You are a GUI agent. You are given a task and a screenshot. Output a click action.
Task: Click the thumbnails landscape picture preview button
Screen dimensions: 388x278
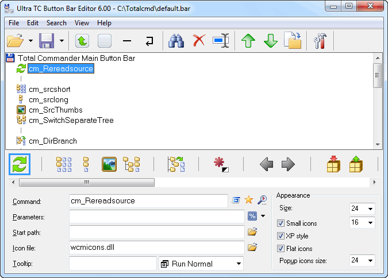click(109, 164)
